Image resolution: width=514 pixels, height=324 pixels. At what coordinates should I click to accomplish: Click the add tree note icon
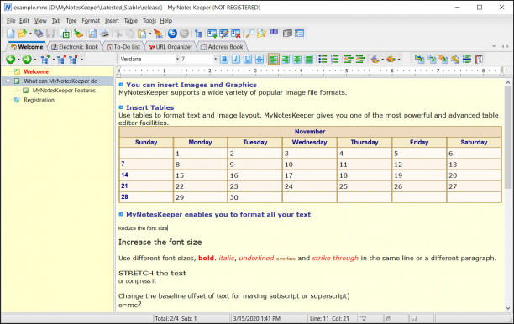point(45,60)
